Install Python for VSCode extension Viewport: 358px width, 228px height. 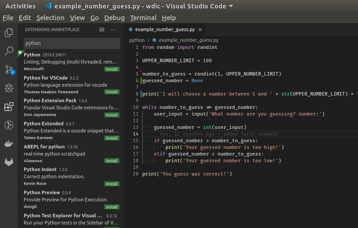pos(111,92)
